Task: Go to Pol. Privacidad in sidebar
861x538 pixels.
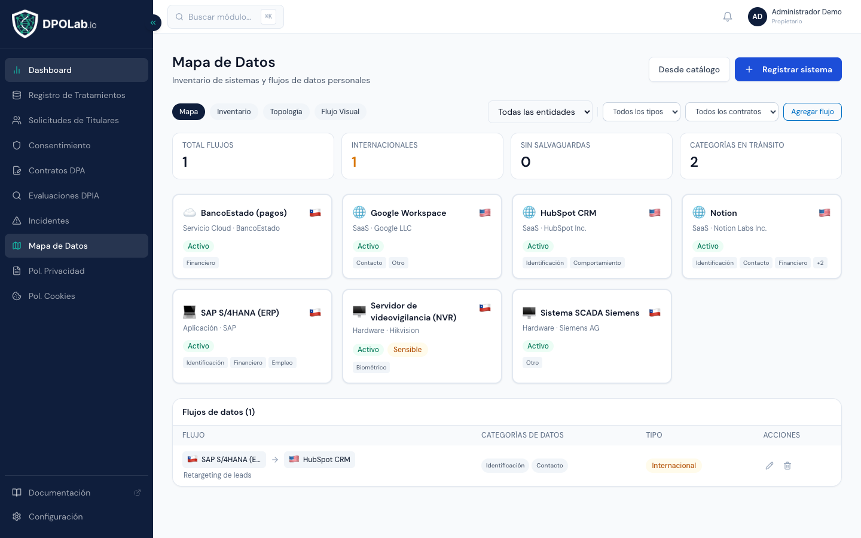Action: click(x=77, y=271)
